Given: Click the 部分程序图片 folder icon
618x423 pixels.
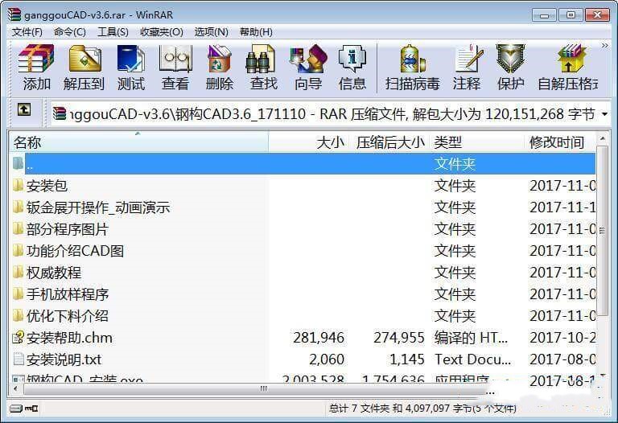Looking at the screenshot, I should pos(18,228).
